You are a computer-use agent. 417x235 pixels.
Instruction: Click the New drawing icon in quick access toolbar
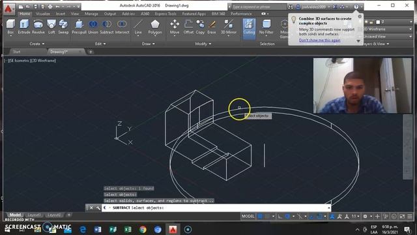(21, 7)
